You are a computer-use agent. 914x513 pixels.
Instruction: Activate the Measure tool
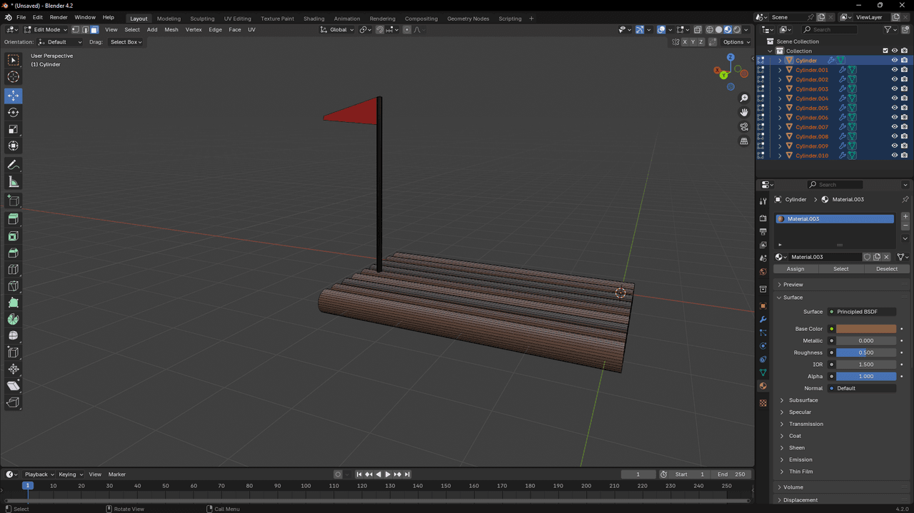point(13,182)
